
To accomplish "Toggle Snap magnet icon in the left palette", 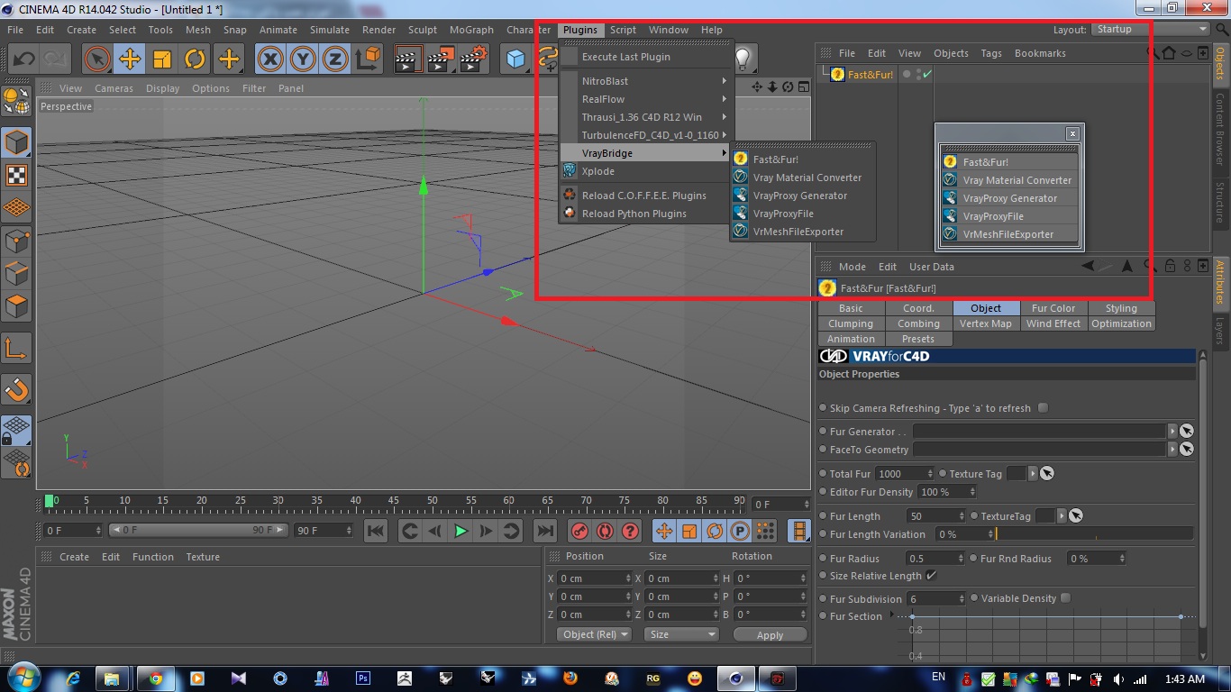I will coord(17,389).
